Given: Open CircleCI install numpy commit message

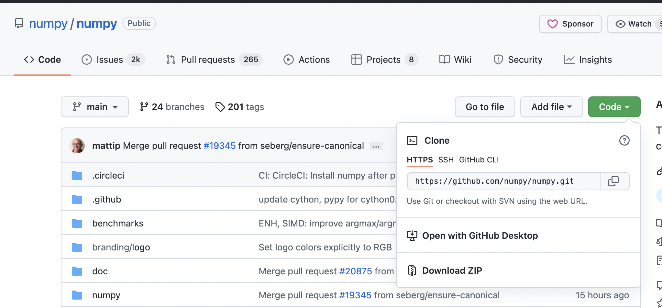Looking at the screenshot, I should click(x=327, y=175).
